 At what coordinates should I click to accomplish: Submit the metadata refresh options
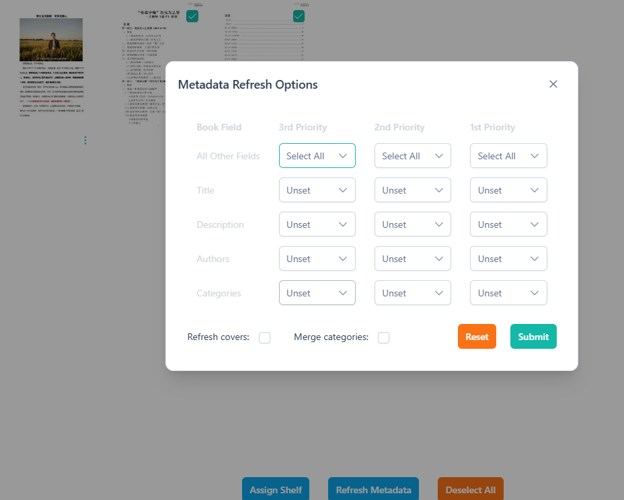tap(533, 337)
